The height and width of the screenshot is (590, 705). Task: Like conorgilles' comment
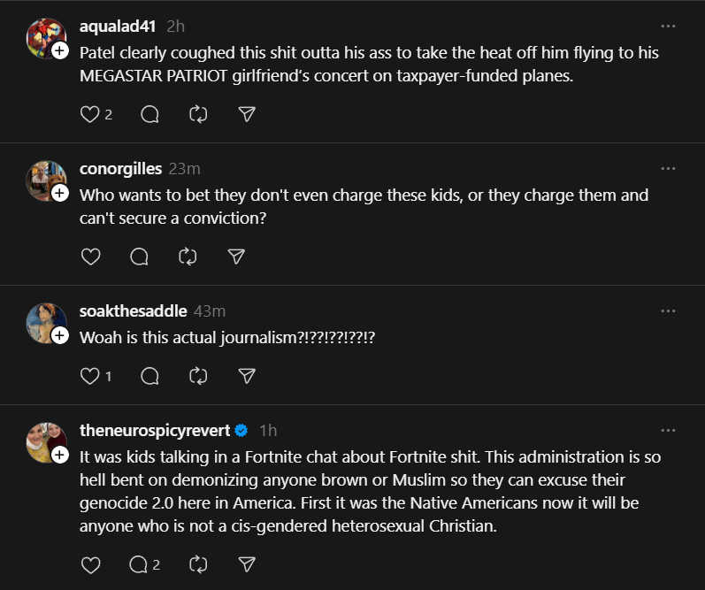(x=90, y=257)
